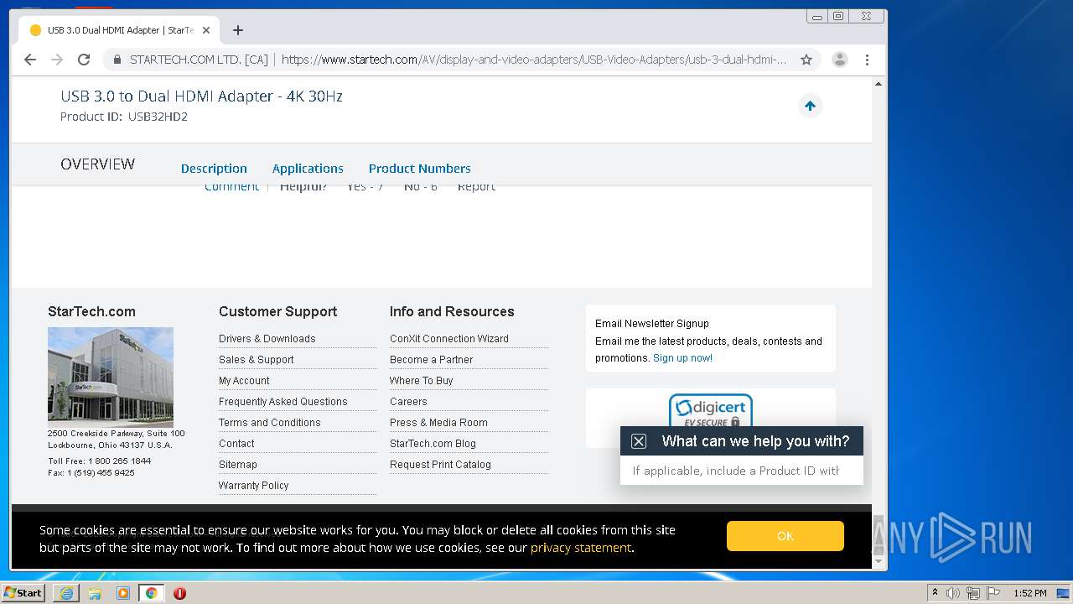
Task: Open Windows Explorer from the taskbar
Action: click(x=95, y=593)
